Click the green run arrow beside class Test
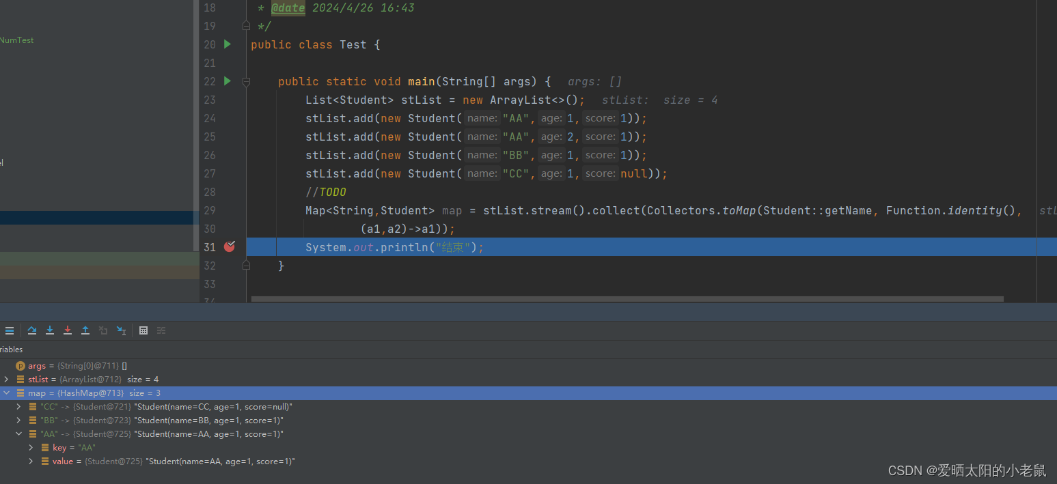 [228, 44]
